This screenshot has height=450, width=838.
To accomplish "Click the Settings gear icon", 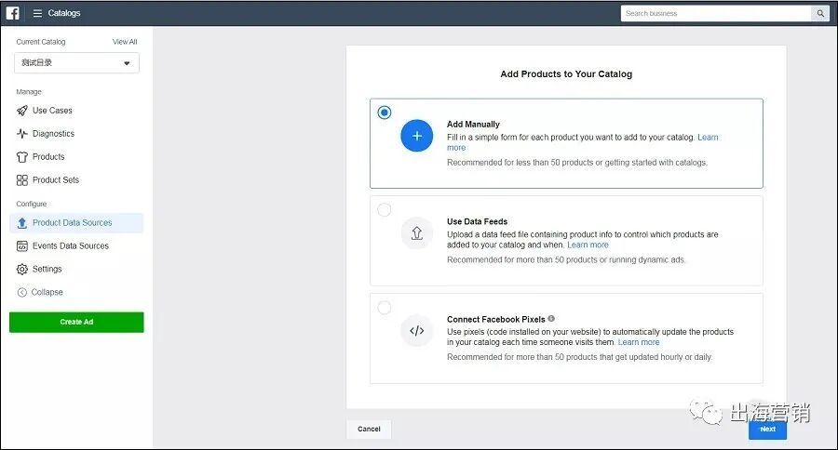I will click(22, 269).
